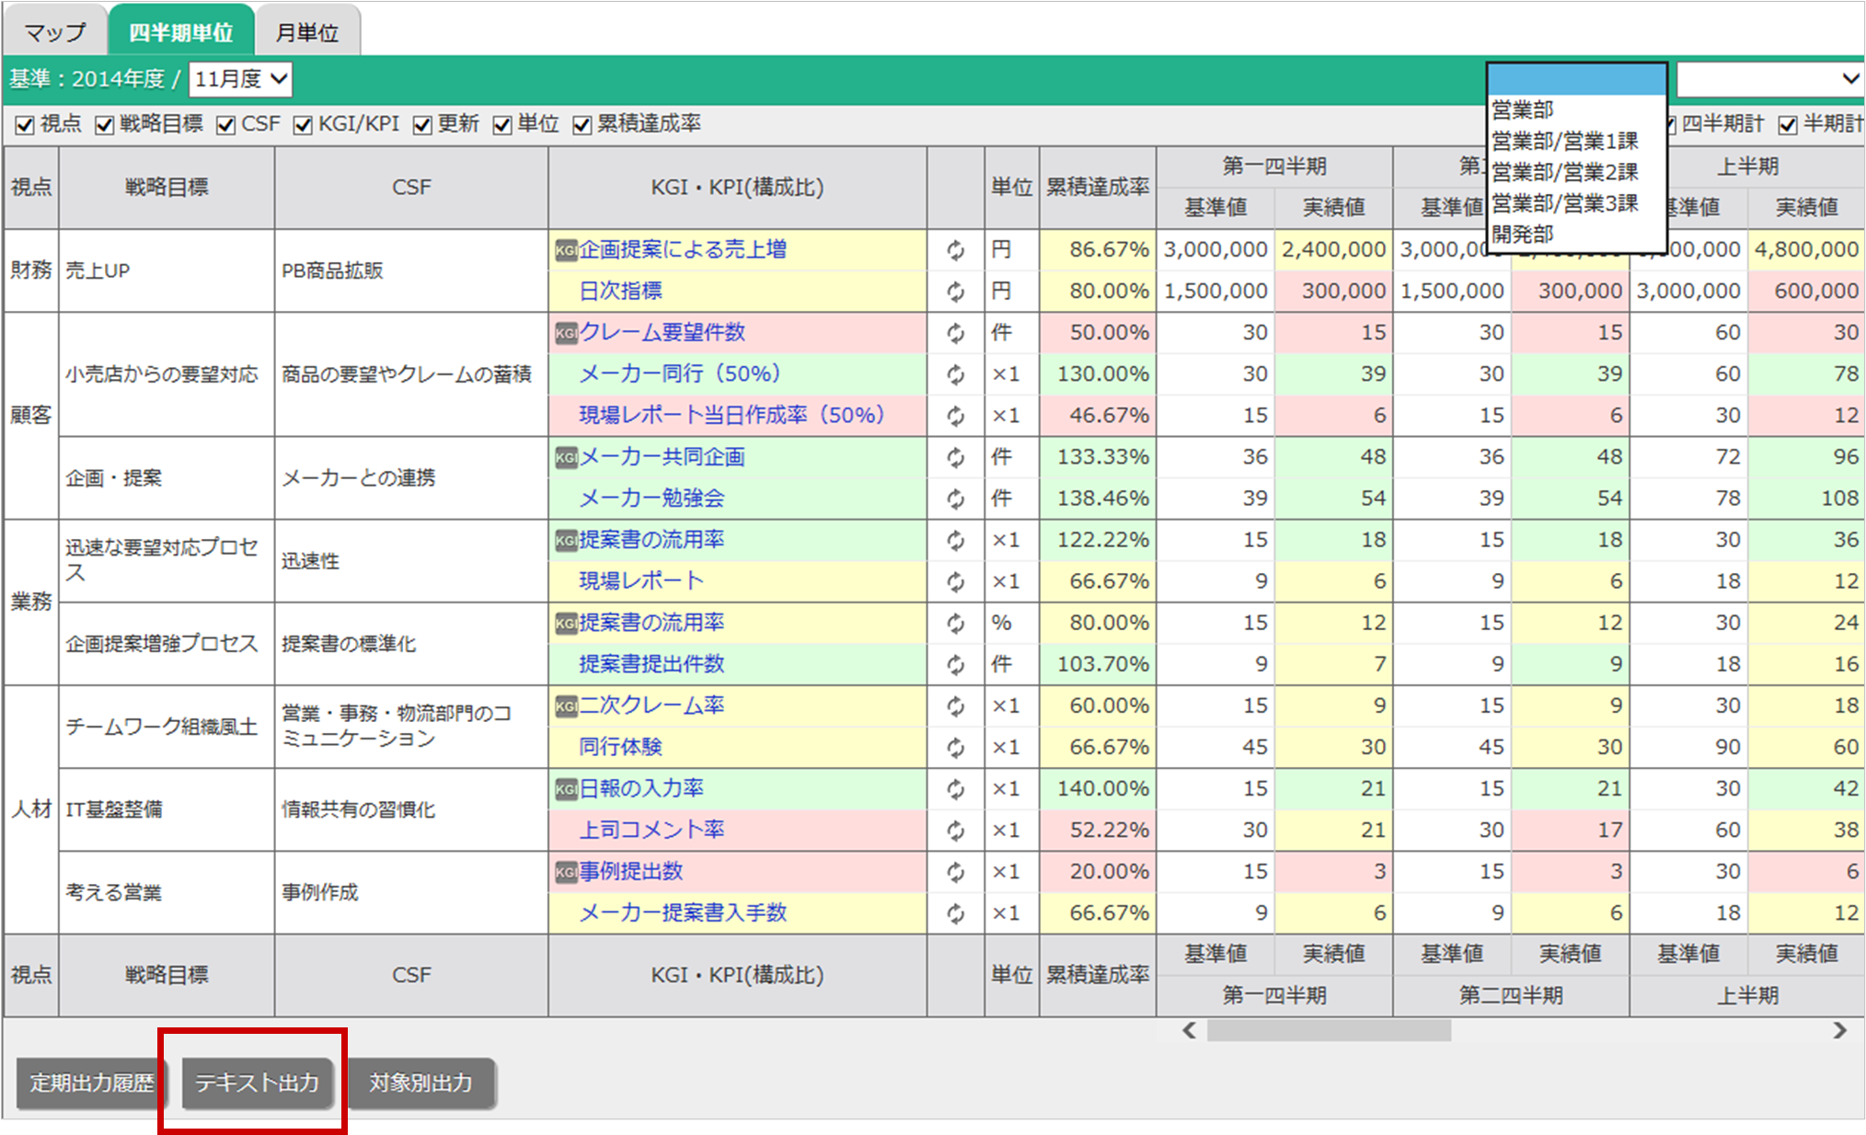Open the メーカー提案書入手数 link
This screenshot has height=1135, width=1866.
[x=683, y=912]
